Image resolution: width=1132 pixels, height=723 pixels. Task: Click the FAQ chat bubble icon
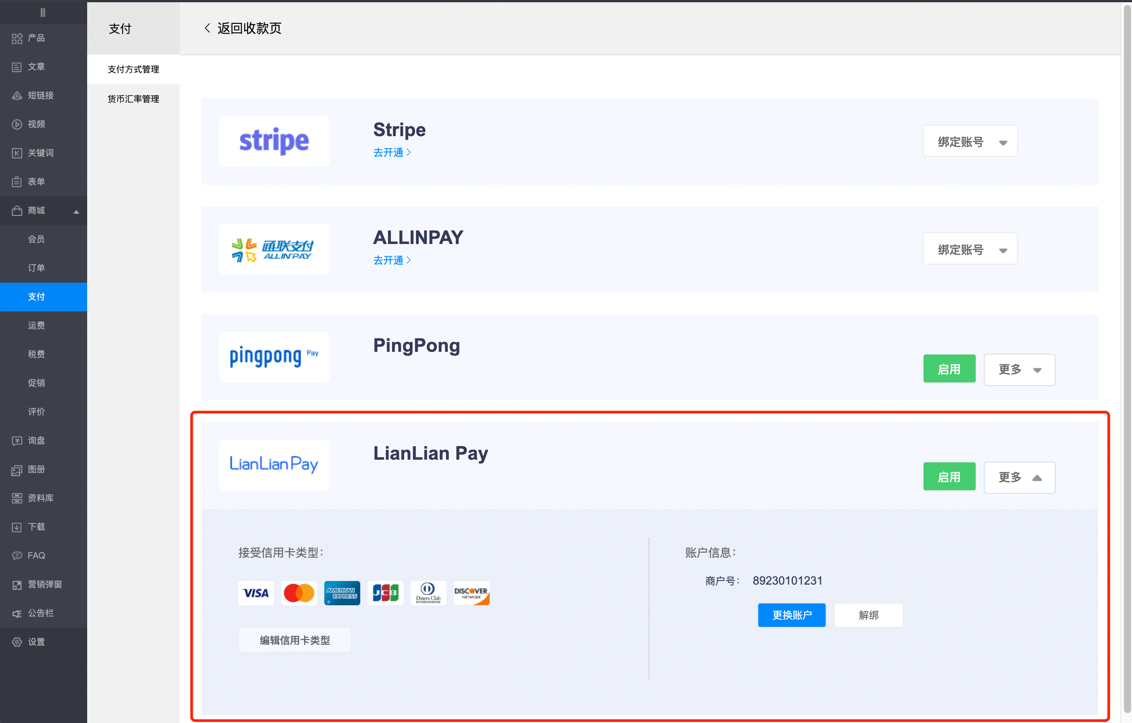(17, 555)
